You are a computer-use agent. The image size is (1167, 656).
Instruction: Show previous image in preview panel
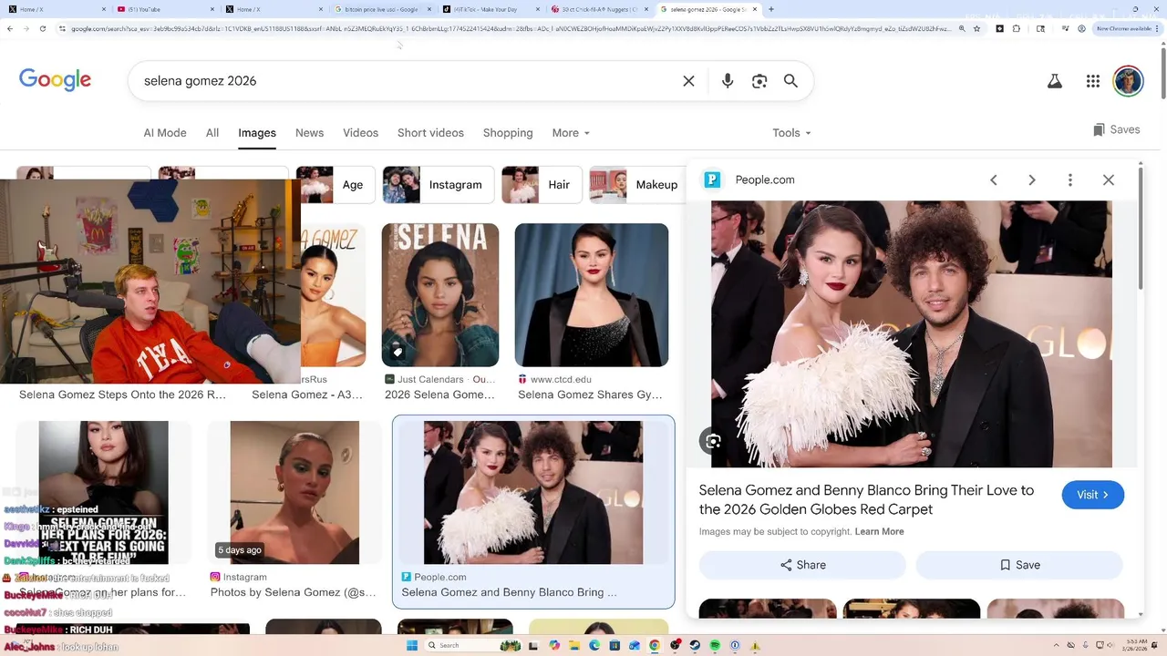coord(994,180)
